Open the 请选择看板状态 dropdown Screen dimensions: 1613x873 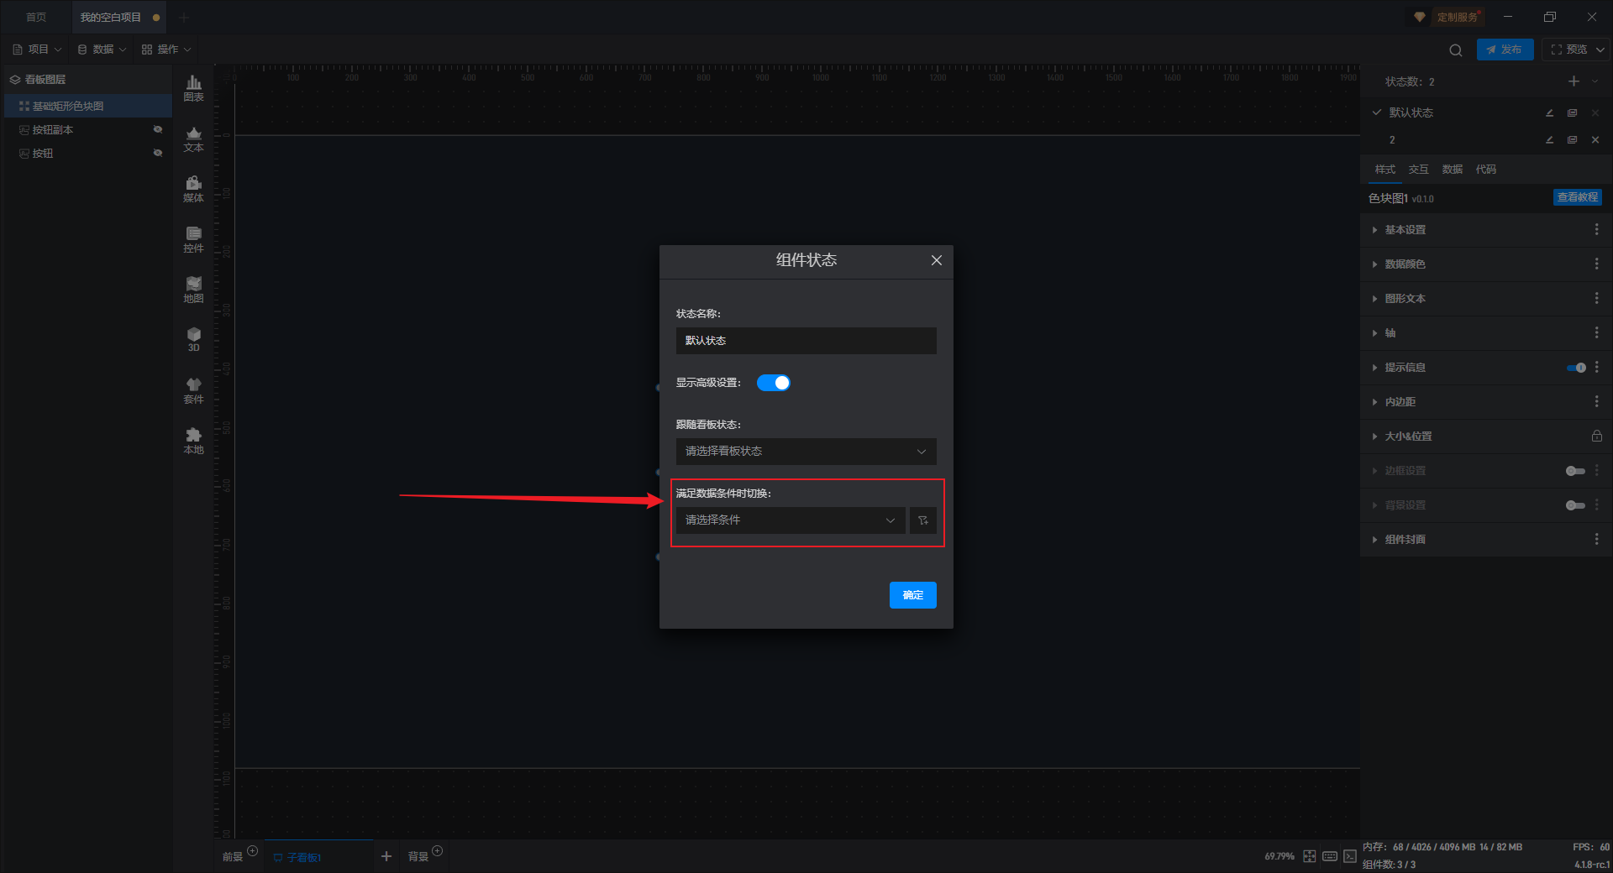tap(806, 452)
